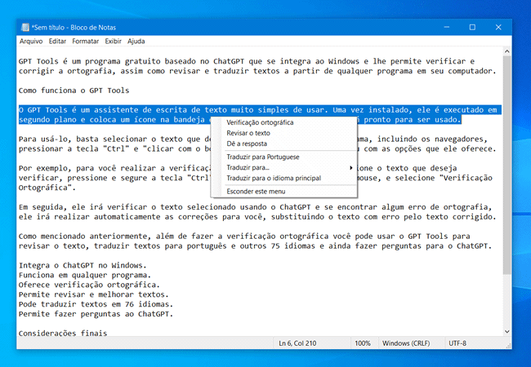This screenshot has height=367, width=531.
Task: Close the Bloco de Notas window
Action: pos(498,28)
